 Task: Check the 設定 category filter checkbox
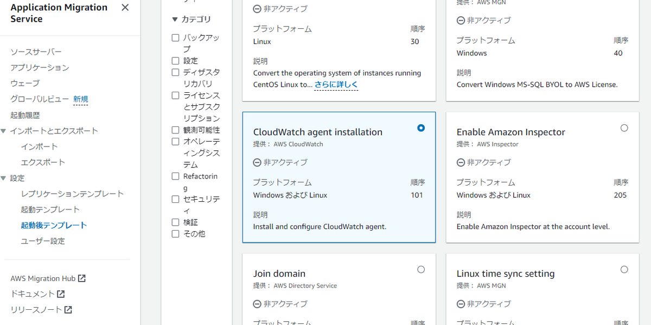(175, 61)
